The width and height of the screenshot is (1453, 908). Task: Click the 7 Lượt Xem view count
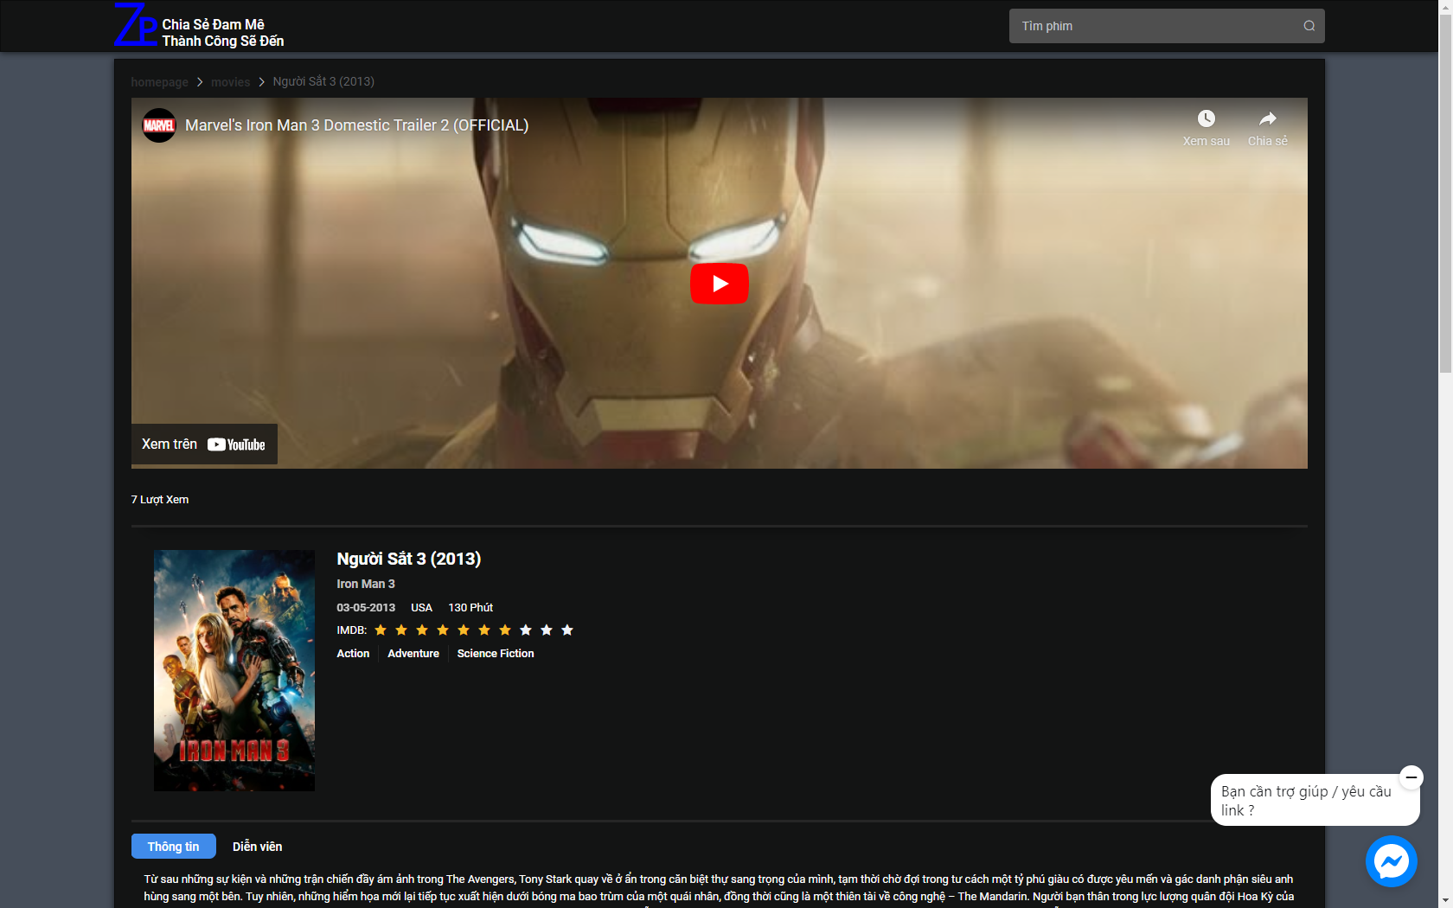point(160,500)
